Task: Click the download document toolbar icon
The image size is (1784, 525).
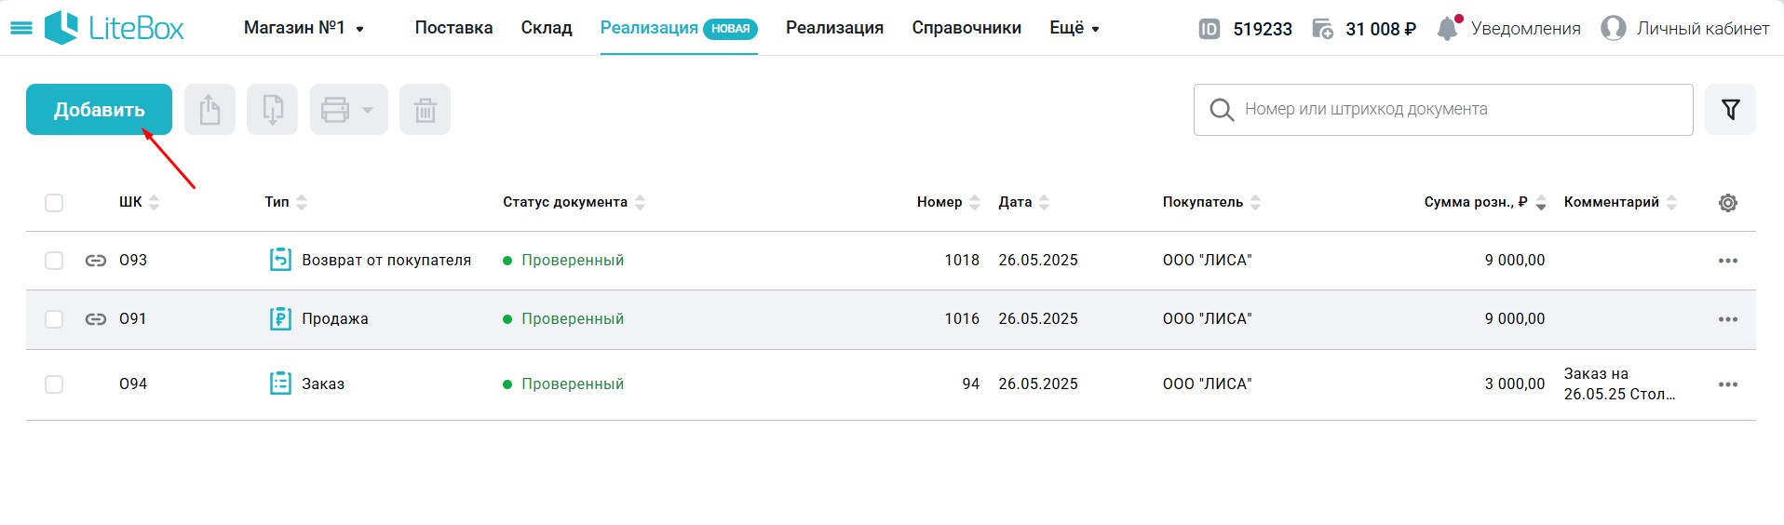Action: (x=272, y=110)
